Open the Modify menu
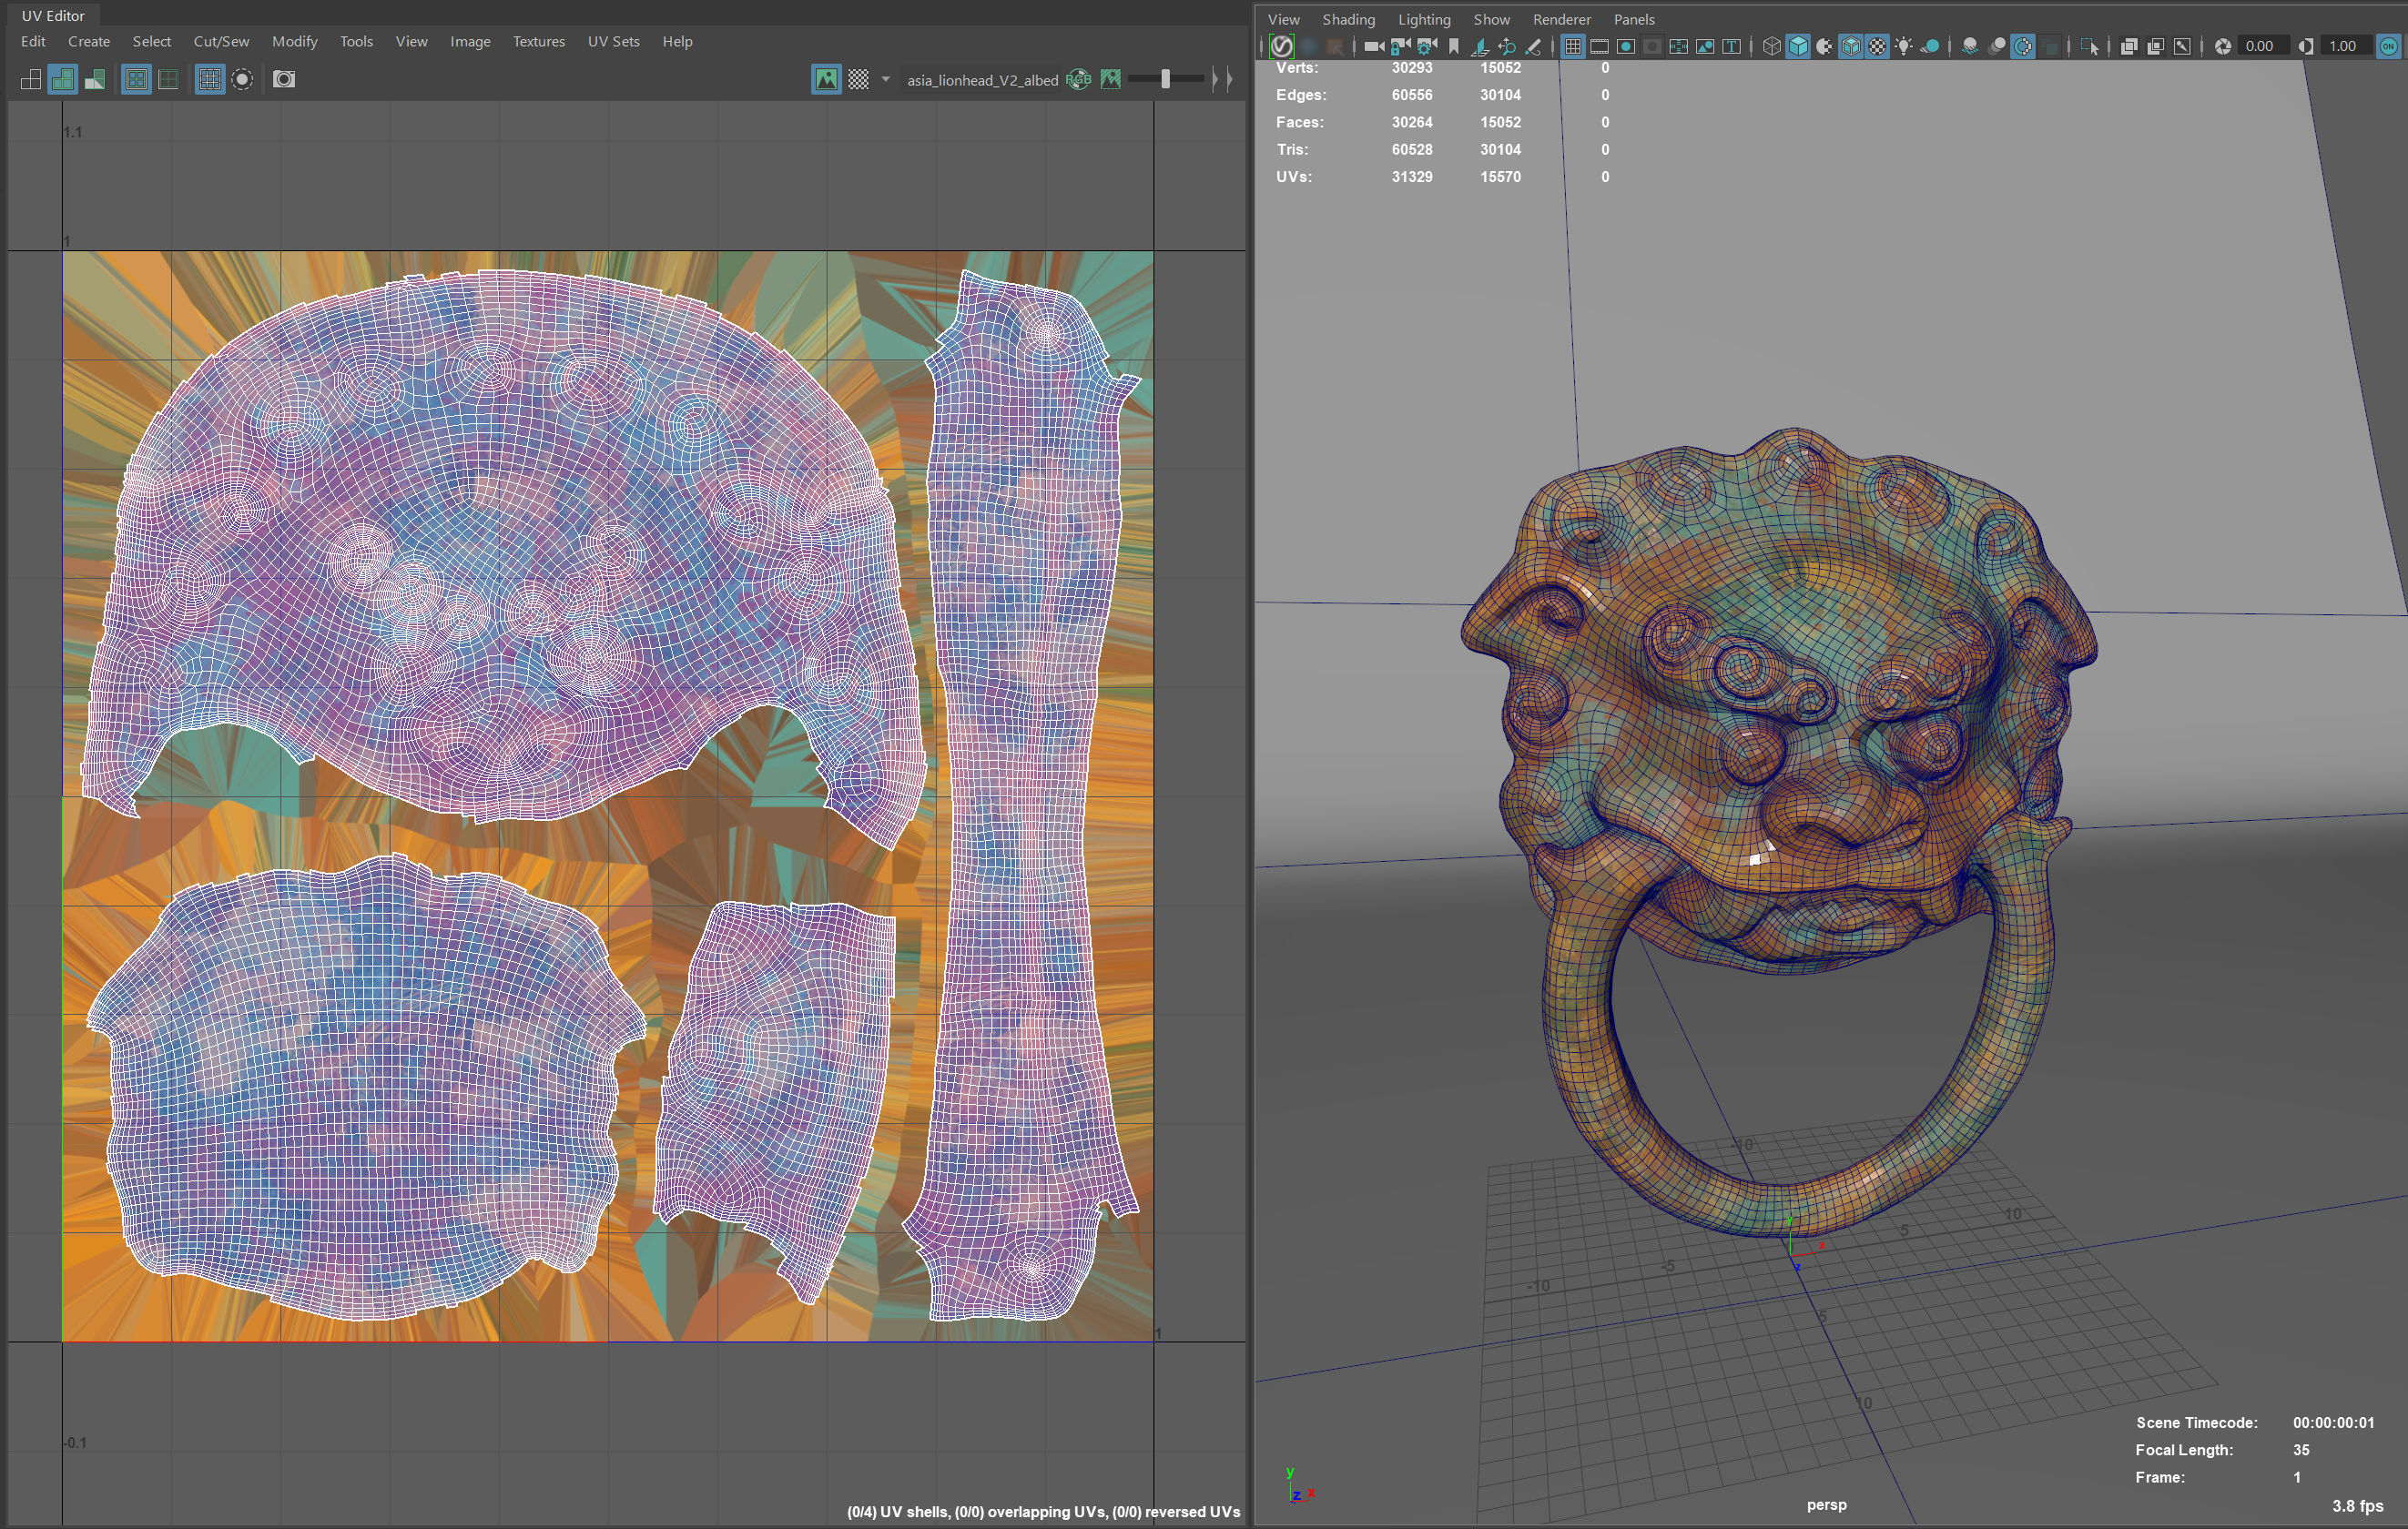Screen dimensions: 2408x1529 click(x=295, y=41)
